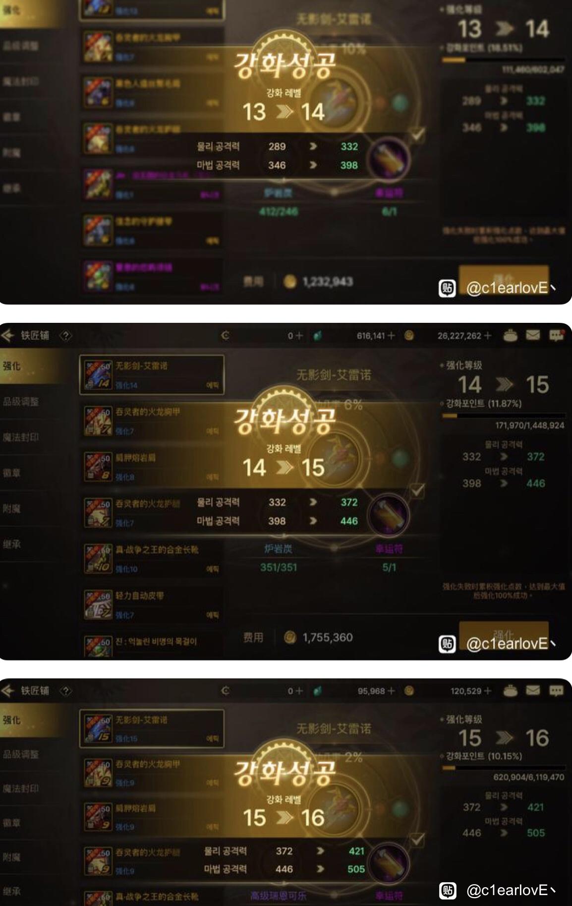This screenshot has height=906, width=572.
Task: Select the 진: 억눌린 비명의 목걸이 necklace entry
Action: pyautogui.click(x=152, y=645)
